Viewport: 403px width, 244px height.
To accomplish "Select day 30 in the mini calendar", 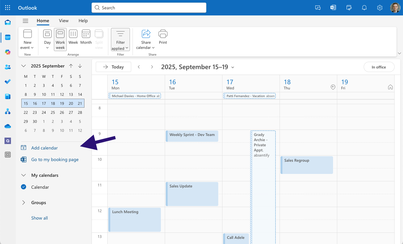I will point(35,122).
